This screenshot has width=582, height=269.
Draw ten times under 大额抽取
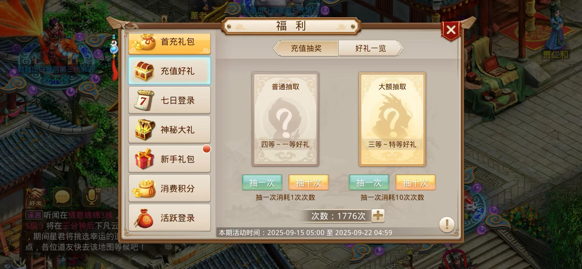point(416,183)
